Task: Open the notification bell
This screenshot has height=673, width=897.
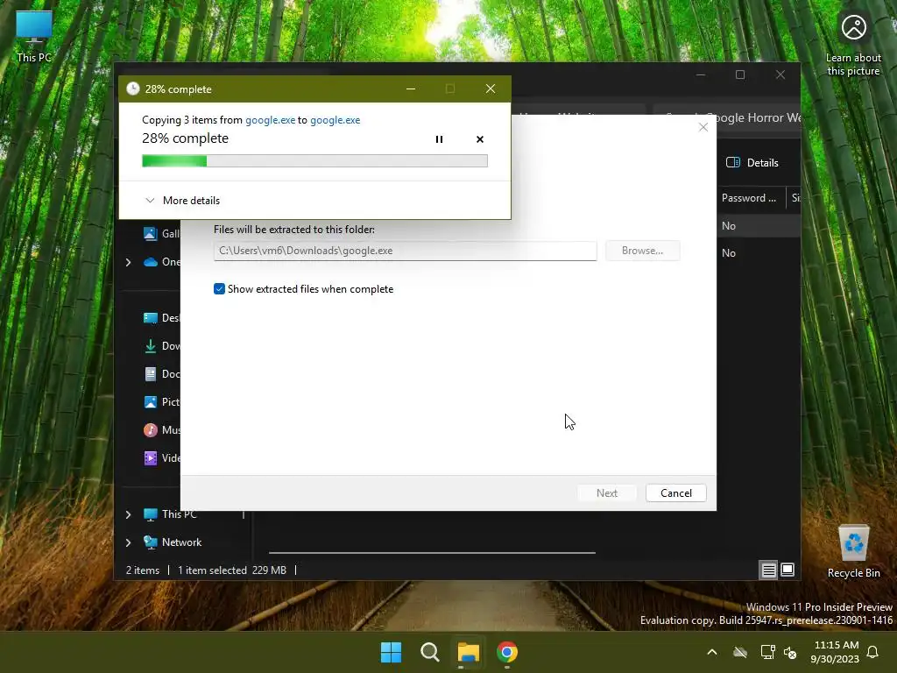Action: 873,652
